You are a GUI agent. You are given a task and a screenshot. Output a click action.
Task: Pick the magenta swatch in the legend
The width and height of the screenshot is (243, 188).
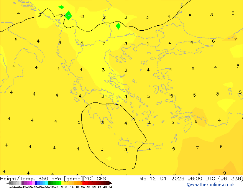(31, 183)
